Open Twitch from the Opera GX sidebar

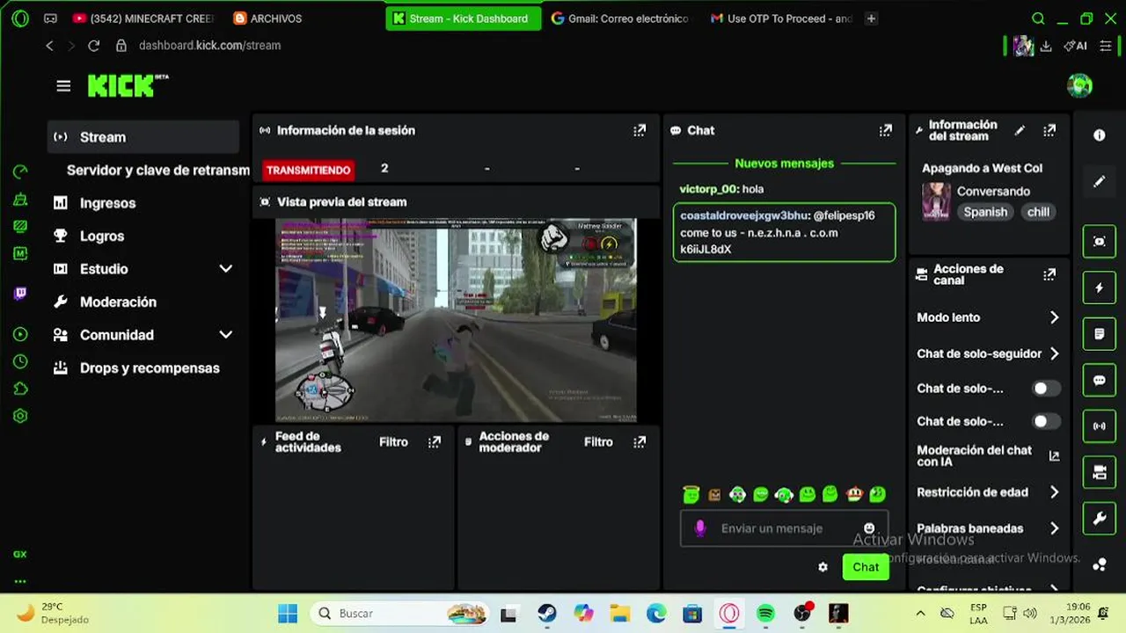coord(20,294)
